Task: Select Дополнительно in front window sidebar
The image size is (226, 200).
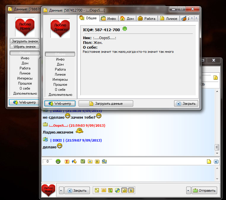Action: 61,95
